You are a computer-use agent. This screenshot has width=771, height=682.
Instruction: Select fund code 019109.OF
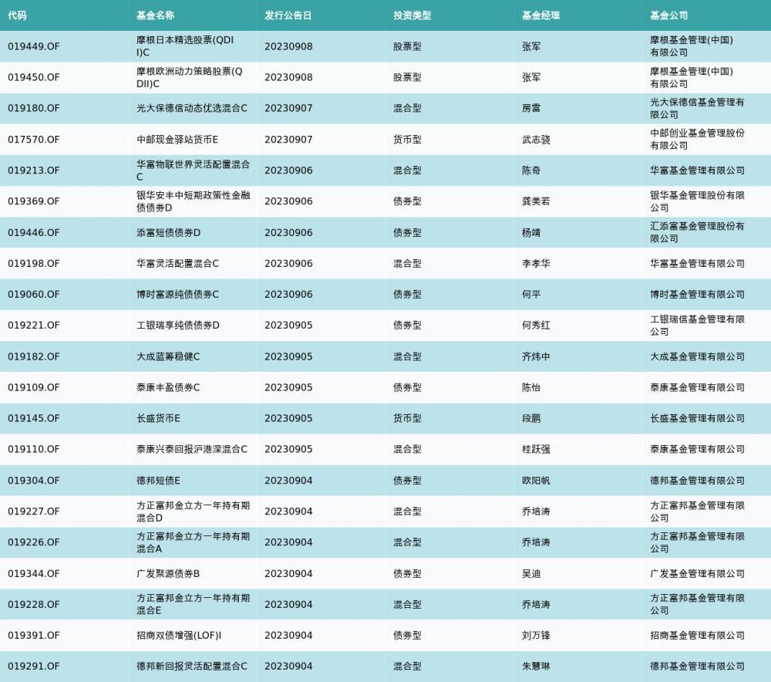33,387
